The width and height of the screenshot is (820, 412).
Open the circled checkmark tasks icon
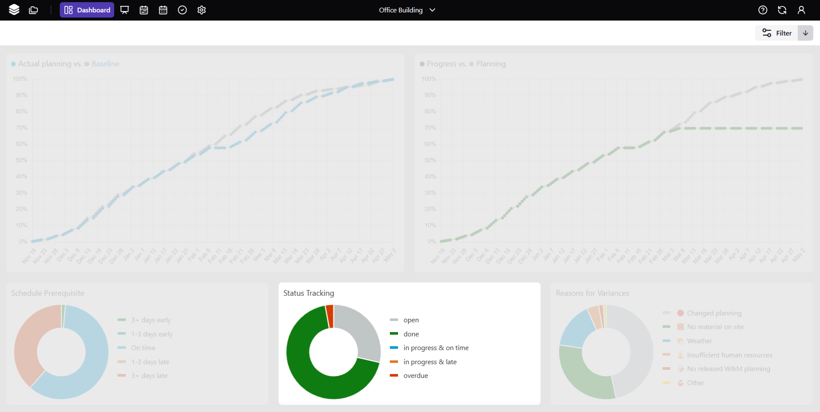coord(182,10)
